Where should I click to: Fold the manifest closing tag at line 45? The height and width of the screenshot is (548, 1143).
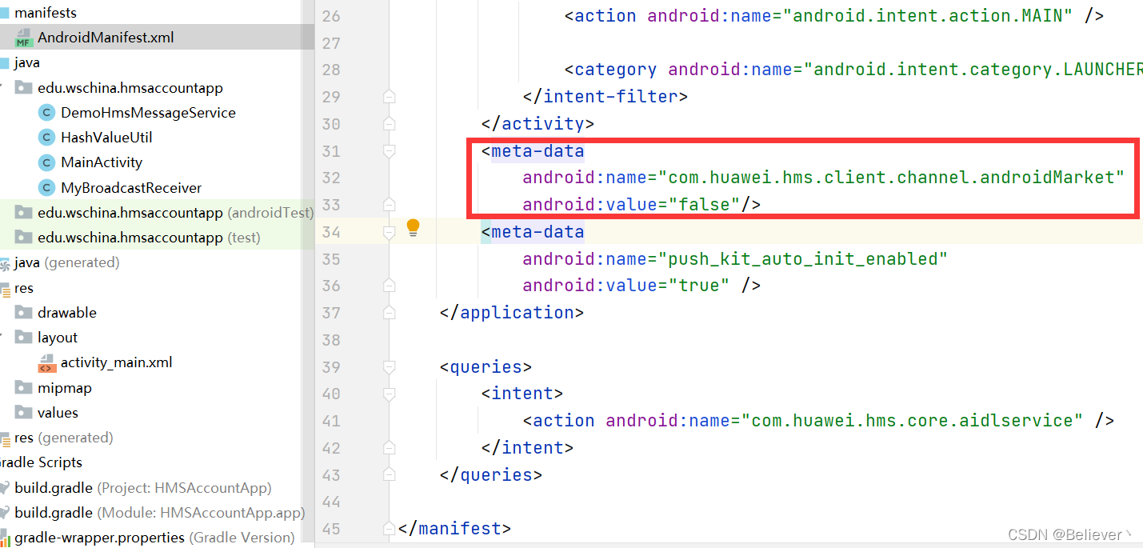[x=389, y=529]
